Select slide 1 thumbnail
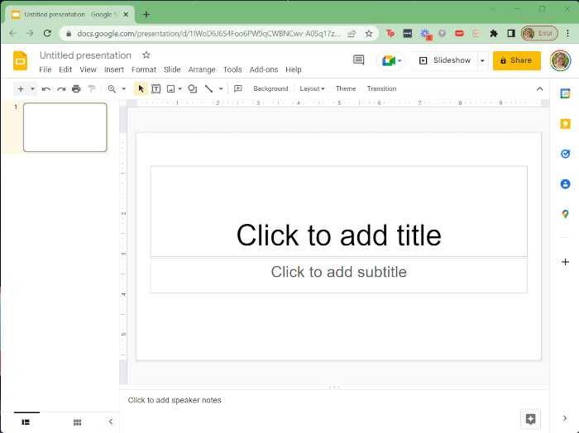Screen dimensions: 579x433 click(65, 127)
